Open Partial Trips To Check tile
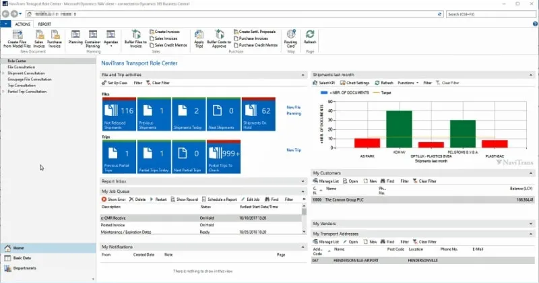This screenshot has height=283, width=539. (224, 157)
